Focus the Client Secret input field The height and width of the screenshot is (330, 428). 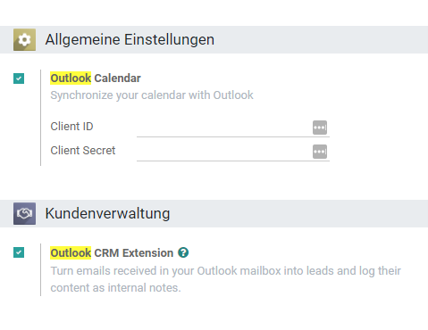pyautogui.click(x=223, y=152)
